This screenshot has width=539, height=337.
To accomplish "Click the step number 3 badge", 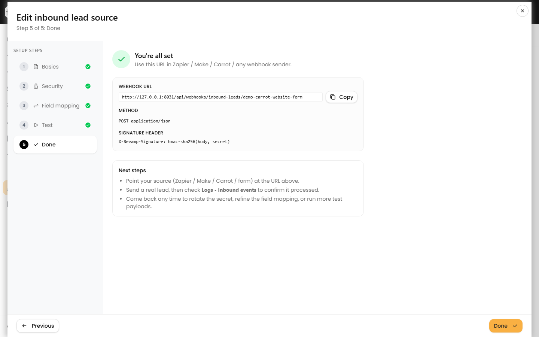I will (x=24, y=106).
